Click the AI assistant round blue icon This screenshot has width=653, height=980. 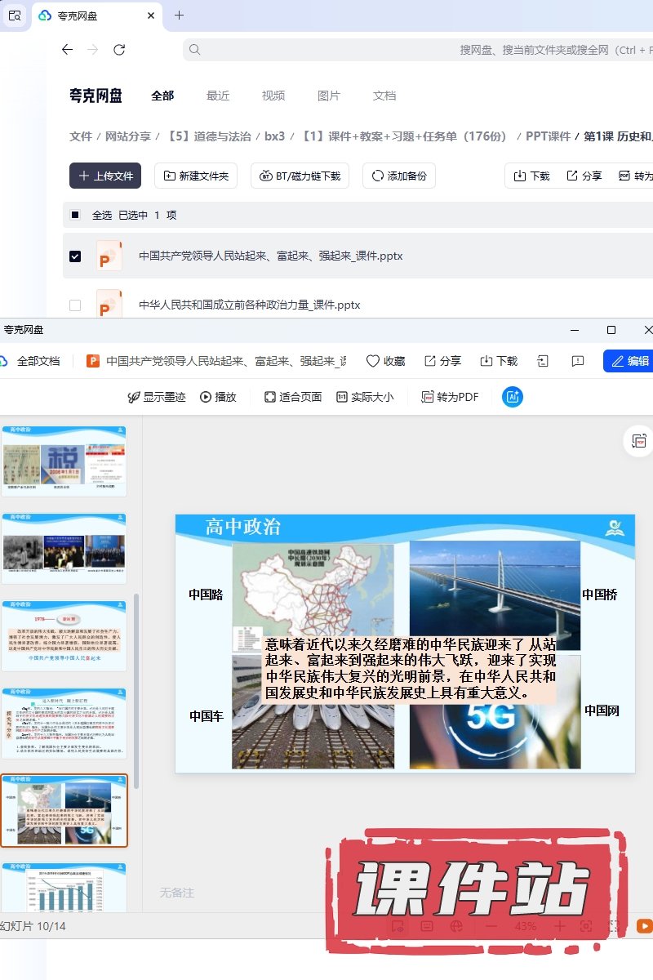pyautogui.click(x=513, y=397)
